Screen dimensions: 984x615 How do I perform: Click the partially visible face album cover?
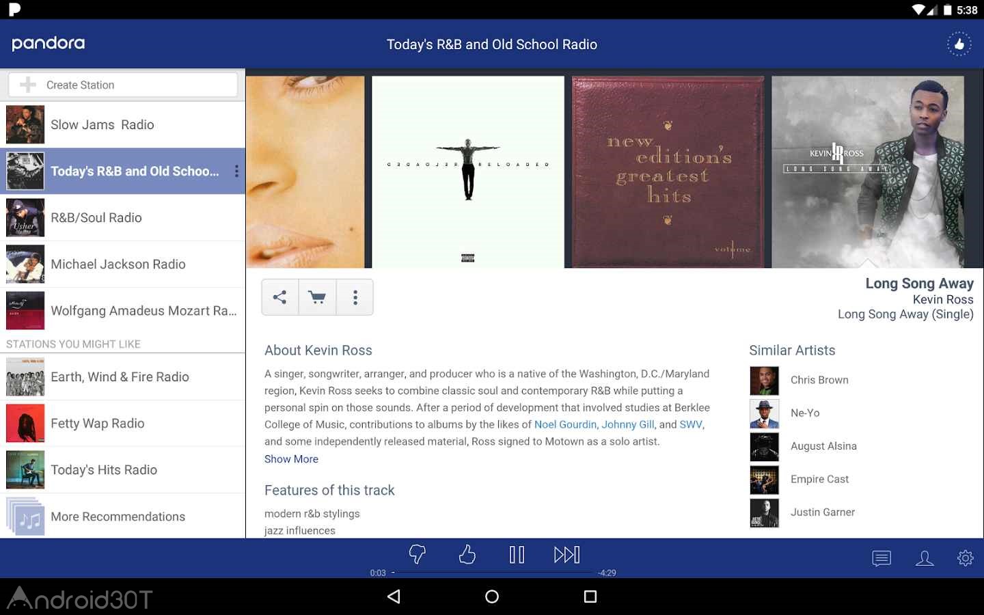305,172
